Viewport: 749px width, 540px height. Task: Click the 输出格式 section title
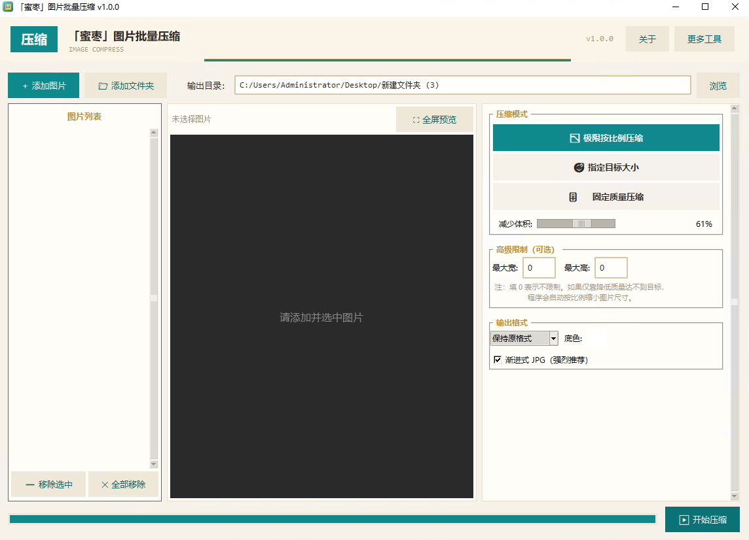[511, 322]
